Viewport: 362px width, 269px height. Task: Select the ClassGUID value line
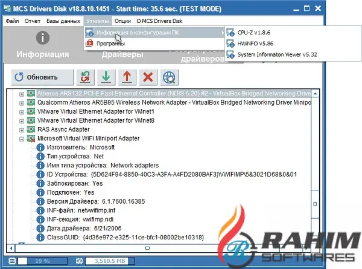click(x=125, y=238)
